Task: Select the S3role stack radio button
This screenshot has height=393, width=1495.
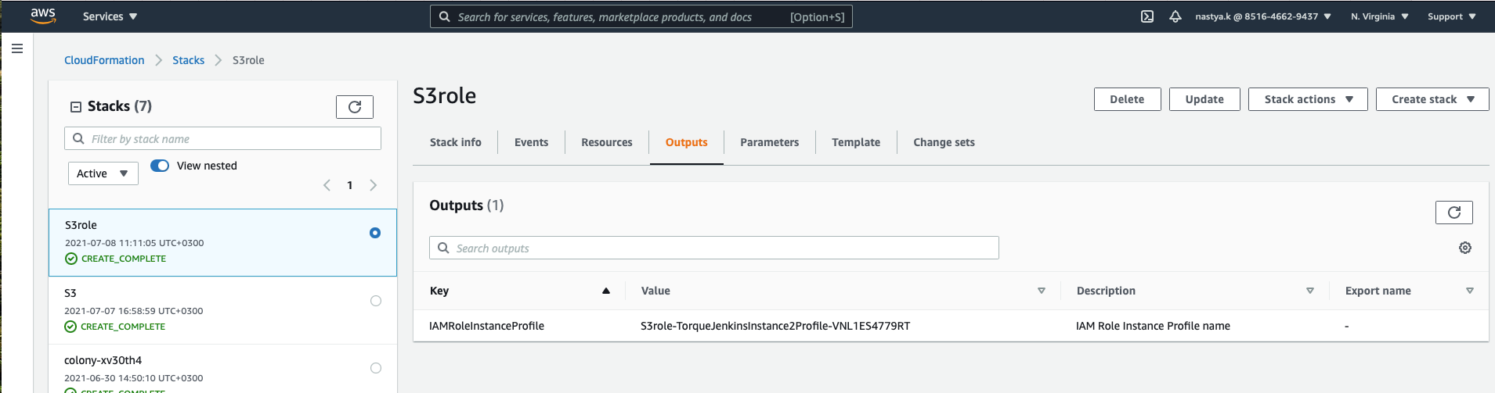Action: [x=375, y=233]
